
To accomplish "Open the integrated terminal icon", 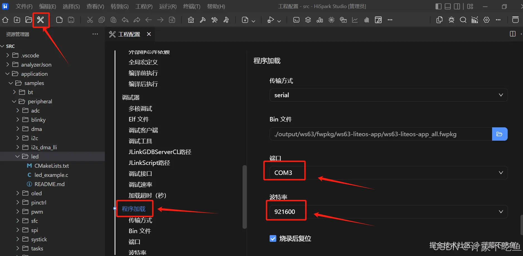I will click(296, 20).
